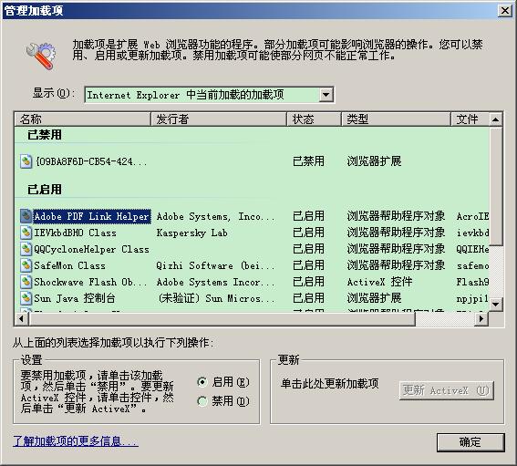The image size is (517, 466).
Task: Open the 了解加载项的更多信息 link
Action: [76, 441]
